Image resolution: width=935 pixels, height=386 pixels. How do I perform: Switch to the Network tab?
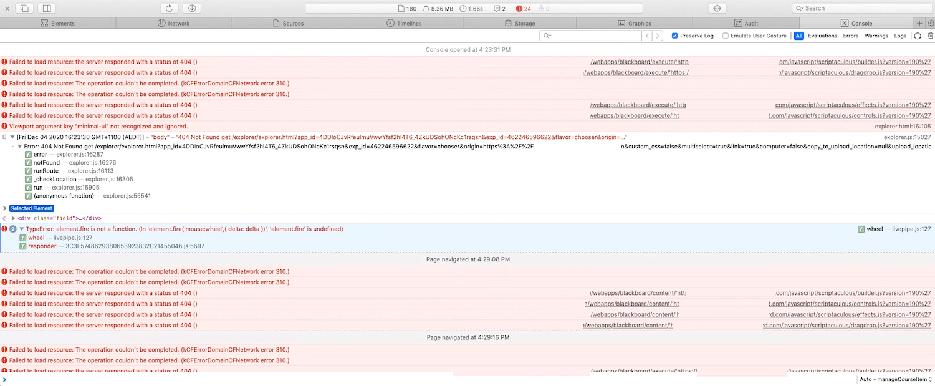173,23
